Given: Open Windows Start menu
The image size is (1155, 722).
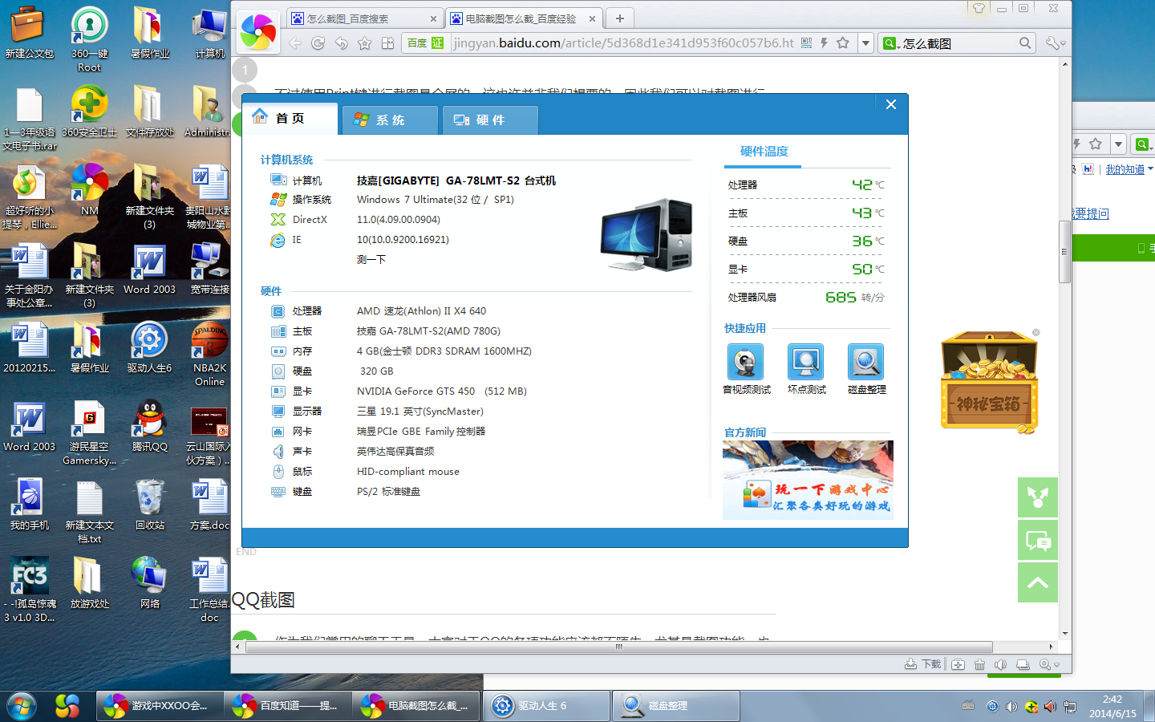Looking at the screenshot, I should (22, 706).
